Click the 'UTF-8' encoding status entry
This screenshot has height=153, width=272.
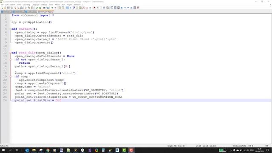click(x=251, y=146)
